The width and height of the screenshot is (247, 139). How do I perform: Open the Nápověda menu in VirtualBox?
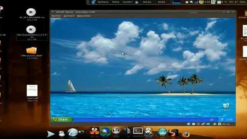click(x=84, y=16)
